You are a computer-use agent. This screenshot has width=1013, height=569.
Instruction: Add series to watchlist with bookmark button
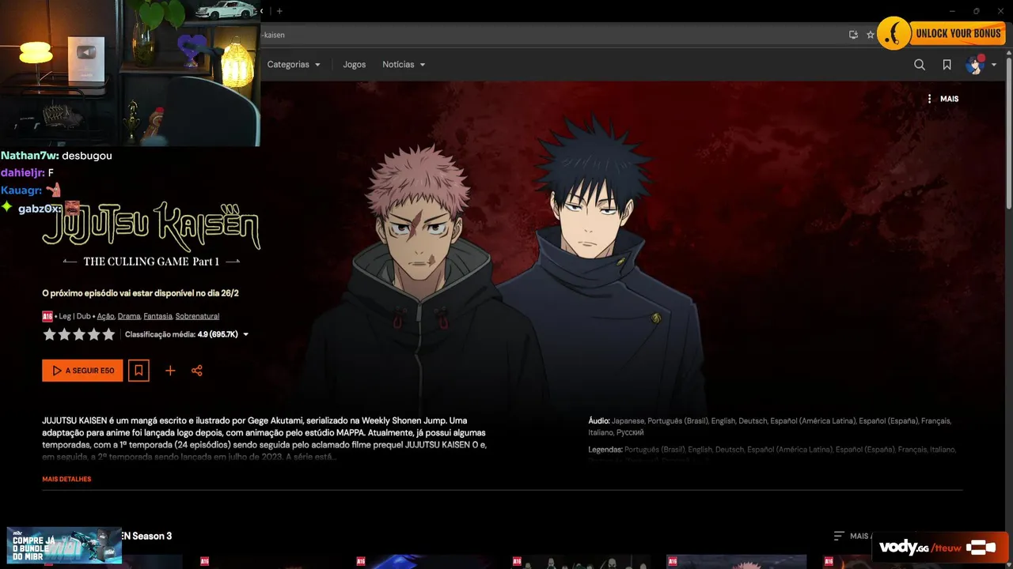point(138,371)
